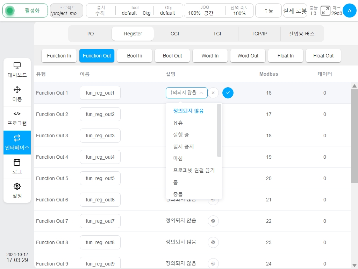This screenshot has height=269, width=358.
Task: Choose 홈 option in dropdown
Action: tap(176, 182)
